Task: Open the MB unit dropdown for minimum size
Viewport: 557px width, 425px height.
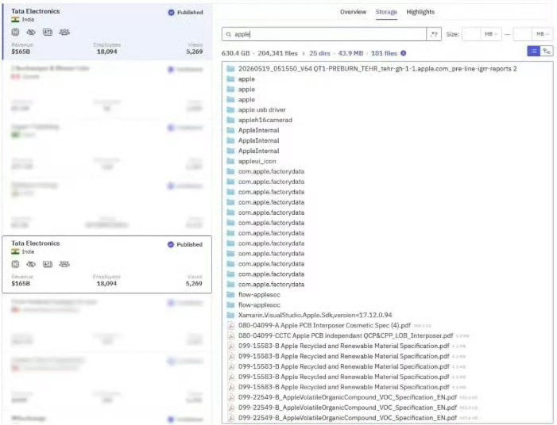Action: point(490,34)
